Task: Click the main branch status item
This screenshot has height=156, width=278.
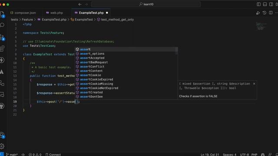Action: pos(12,154)
